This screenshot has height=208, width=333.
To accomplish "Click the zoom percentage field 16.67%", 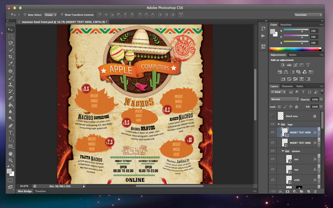I will pyautogui.click(x=24, y=186).
